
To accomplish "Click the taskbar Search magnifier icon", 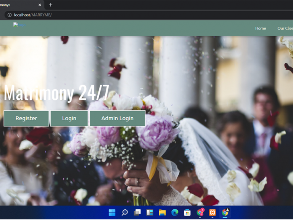I will [x=124, y=212].
